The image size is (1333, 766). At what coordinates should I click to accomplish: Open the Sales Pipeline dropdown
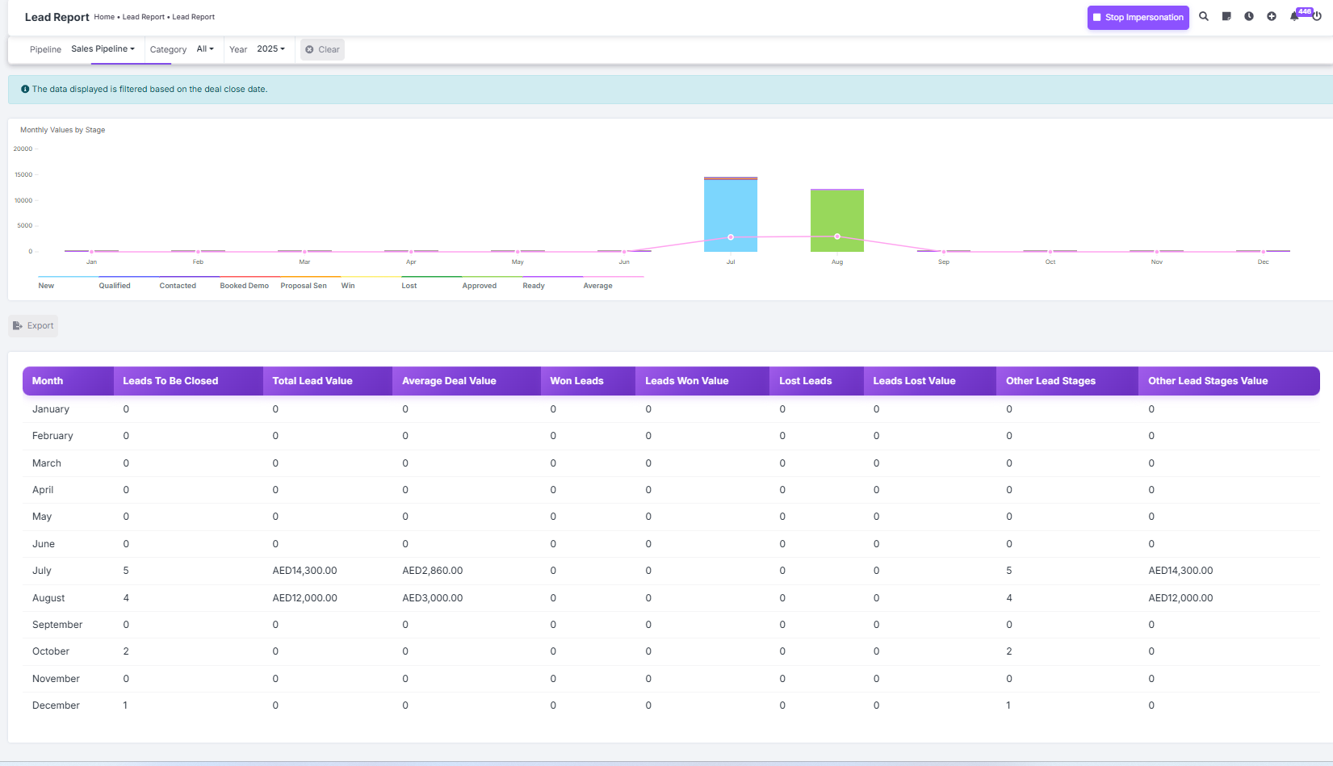pyautogui.click(x=103, y=49)
